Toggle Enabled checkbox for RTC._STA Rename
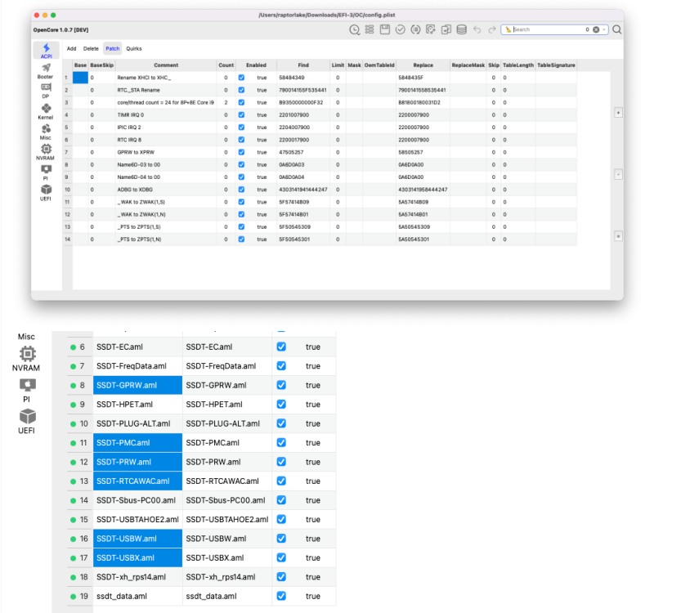The image size is (681, 613). [x=241, y=90]
